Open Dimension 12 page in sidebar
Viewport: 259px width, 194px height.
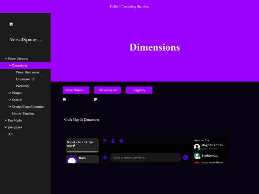coord(25,79)
